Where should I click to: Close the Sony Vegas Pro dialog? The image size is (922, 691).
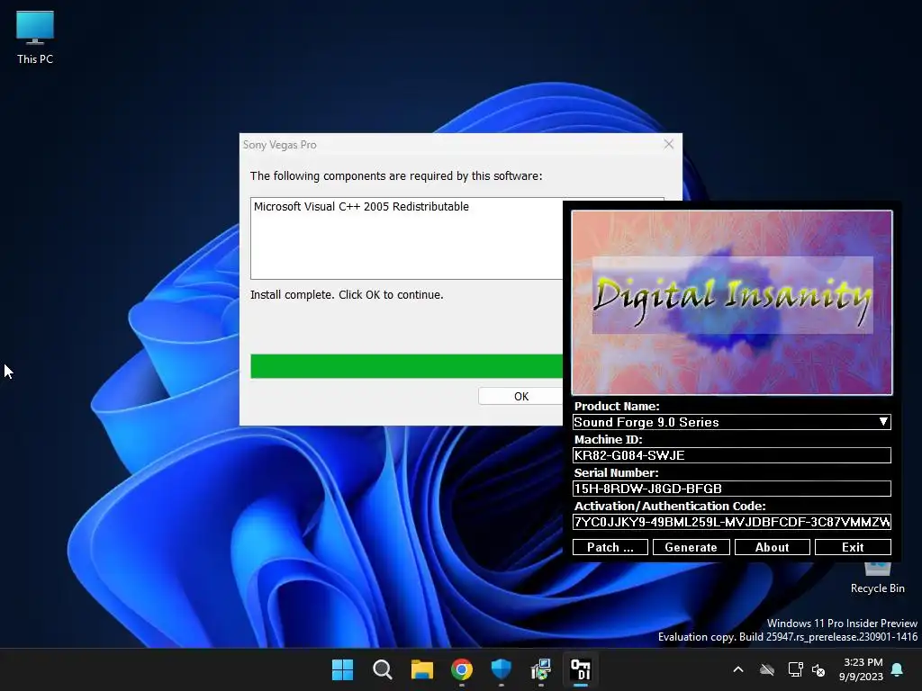click(x=669, y=144)
